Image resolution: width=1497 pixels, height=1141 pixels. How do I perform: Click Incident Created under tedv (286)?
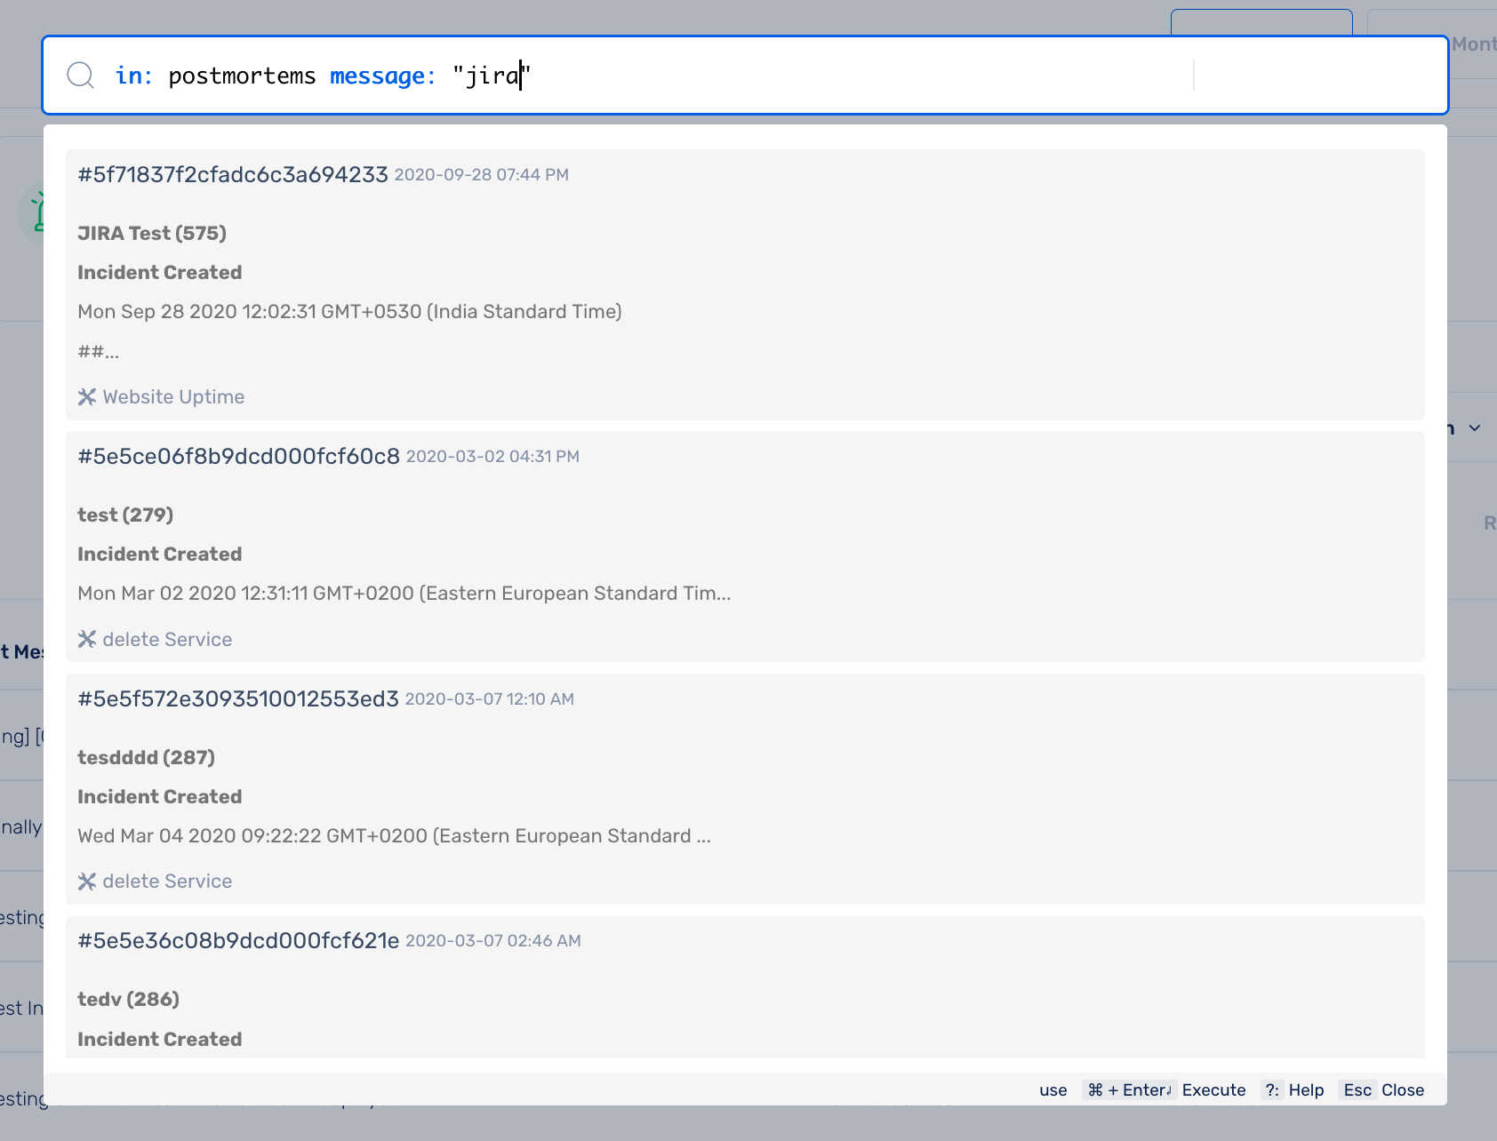click(160, 1039)
